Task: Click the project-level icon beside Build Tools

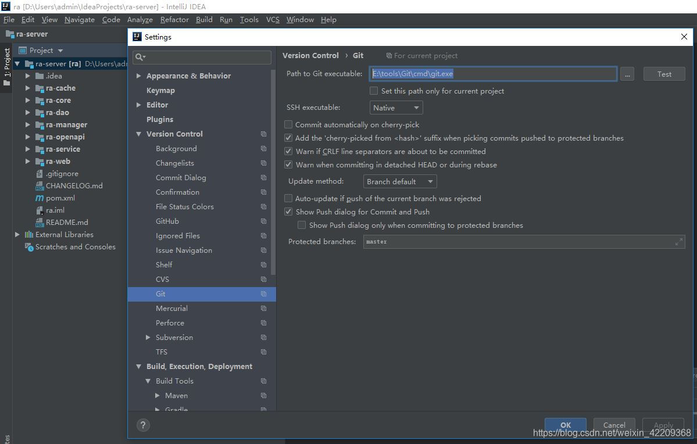Action: (x=263, y=381)
